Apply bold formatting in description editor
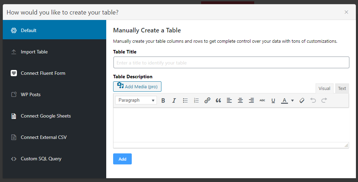358x182 pixels. coord(163,100)
